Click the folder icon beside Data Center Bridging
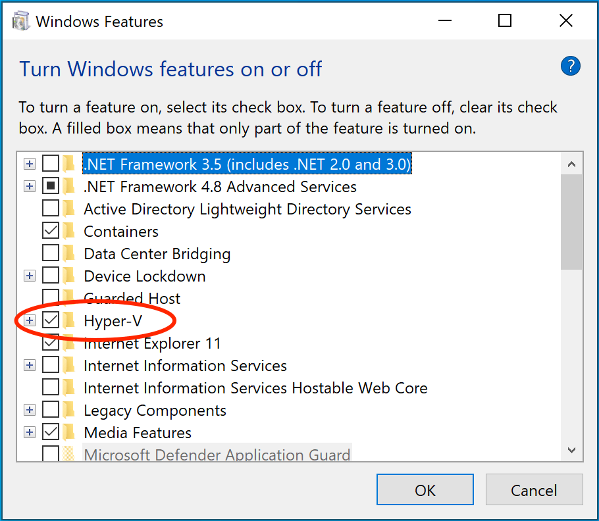Image resolution: width=599 pixels, height=521 pixels. (x=68, y=253)
